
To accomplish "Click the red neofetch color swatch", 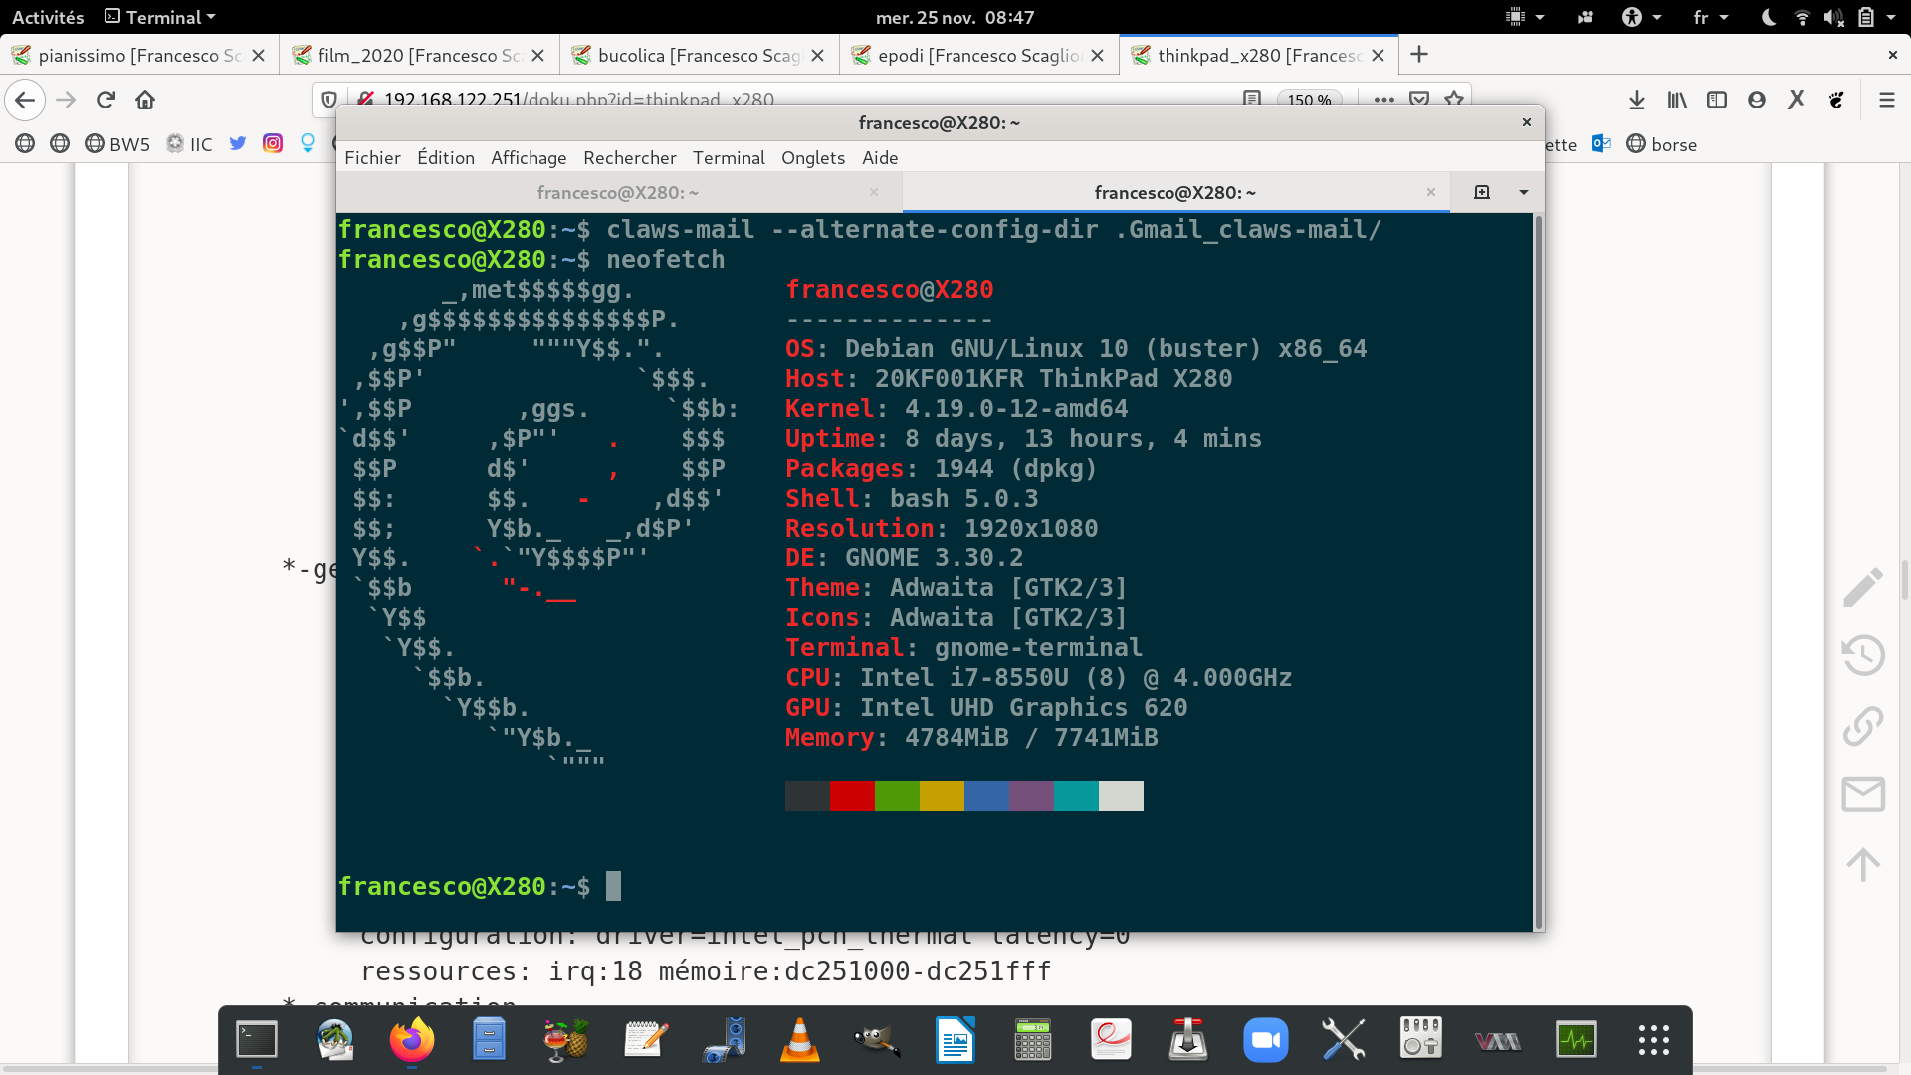I will pyautogui.click(x=852, y=796).
